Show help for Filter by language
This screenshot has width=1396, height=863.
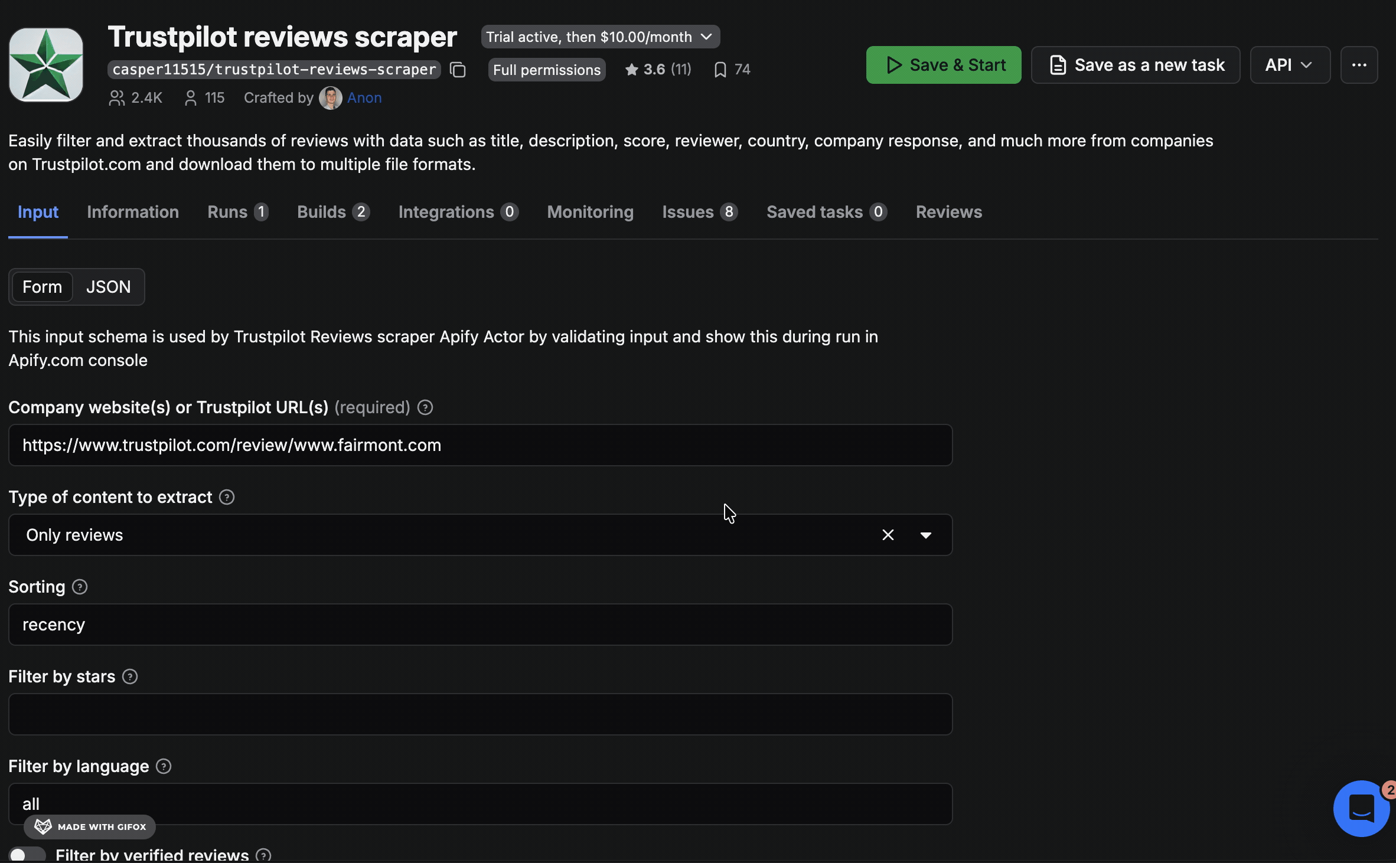coord(164,766)
